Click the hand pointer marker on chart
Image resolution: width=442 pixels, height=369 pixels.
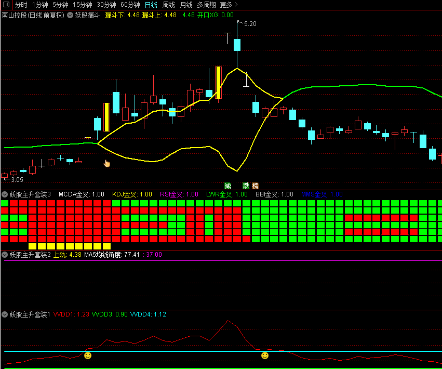click(107, 163)
